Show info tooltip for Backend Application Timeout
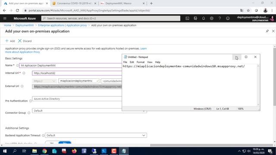Screen dimensions: 276x155 (43, 135)
